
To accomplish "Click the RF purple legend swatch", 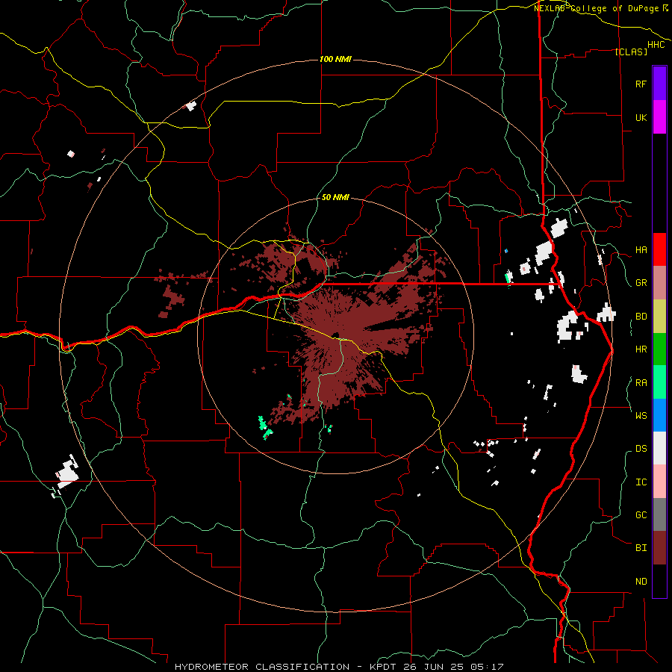I will pos(659,84).
